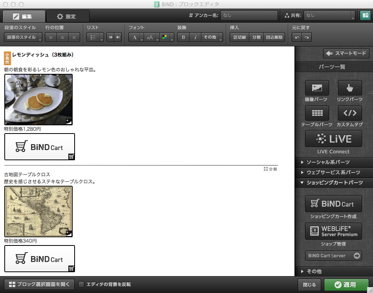Screen dimensions: 373x293
Task: Click the image badge on the map photo
Action: (x=69, y=234)
